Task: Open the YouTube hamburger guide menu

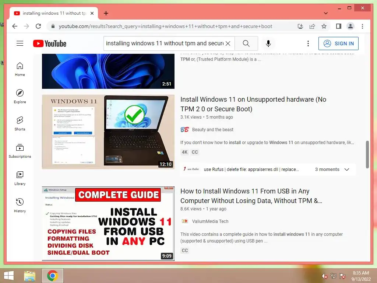Action: pos(20,43)
